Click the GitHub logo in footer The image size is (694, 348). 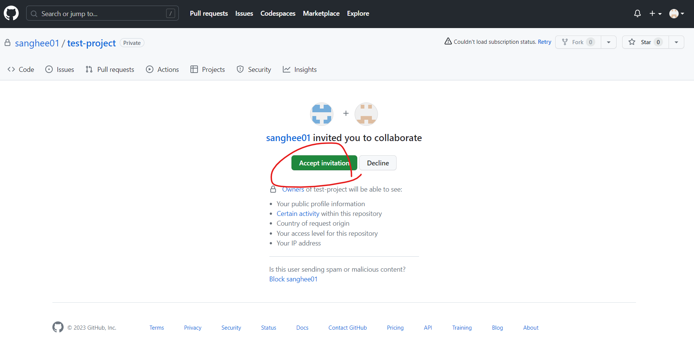pyautogui.click(x=58, y=327)
